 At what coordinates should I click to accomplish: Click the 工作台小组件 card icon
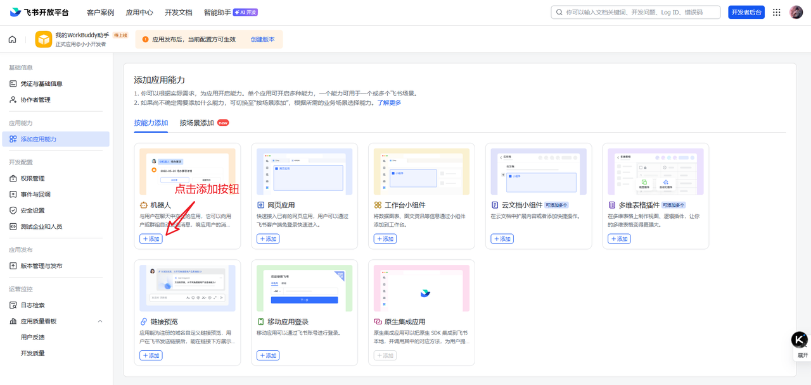[378, 205]
